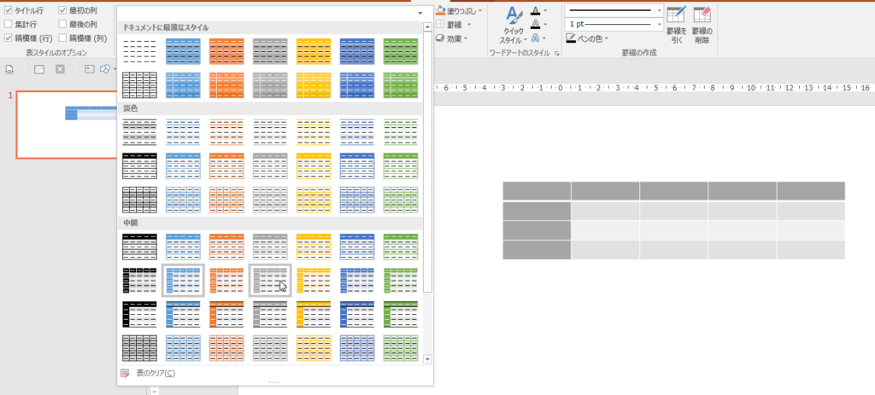Image resolution: width=875 pixels, height=395 pixels.
Task: Select the orange header-and-column style, third 中間 row
Action: pos(226,315)
